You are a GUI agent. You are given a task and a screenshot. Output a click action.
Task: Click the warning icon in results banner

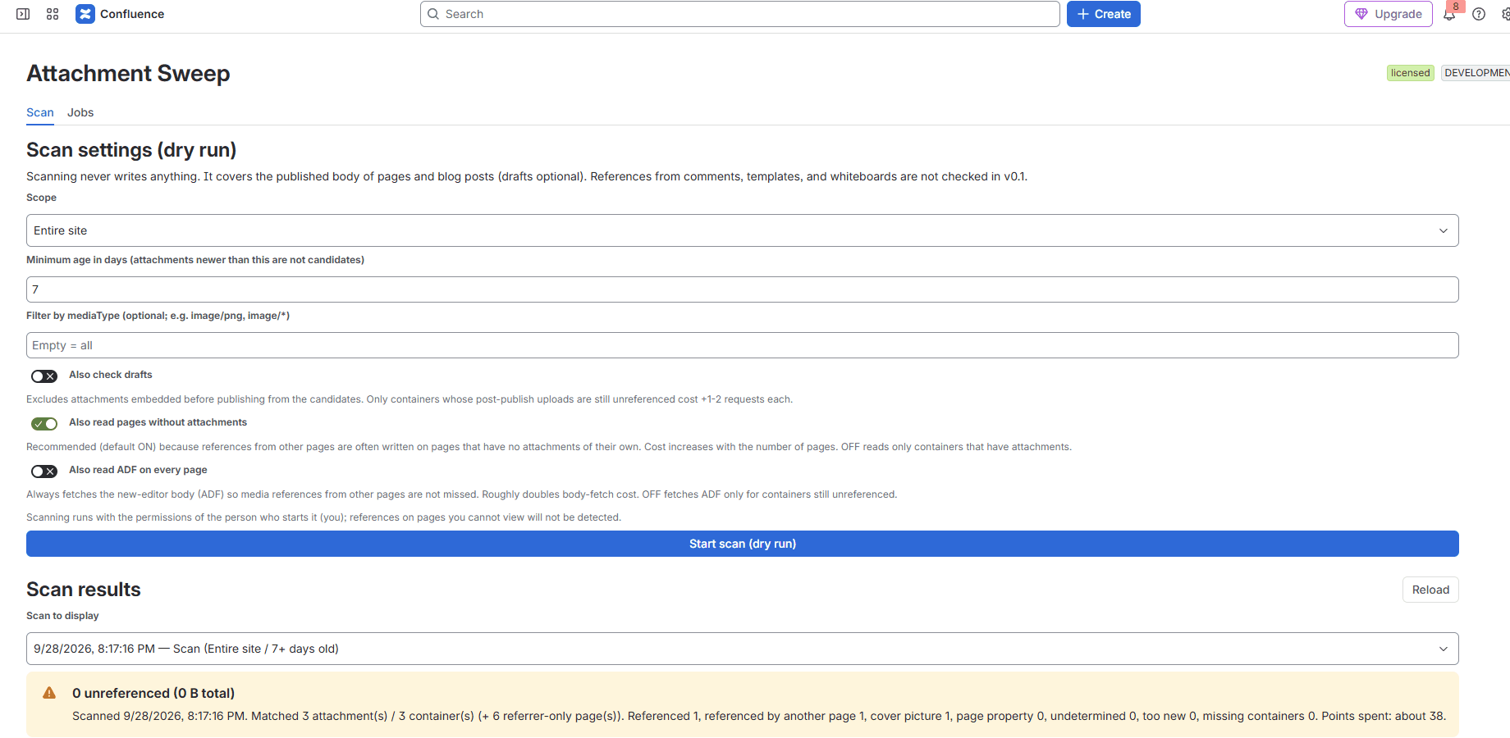(x=49, y=693)
